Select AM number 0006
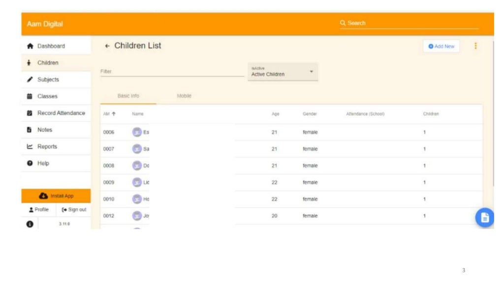Viewport: 504px width, 283px height. [109, 132]
